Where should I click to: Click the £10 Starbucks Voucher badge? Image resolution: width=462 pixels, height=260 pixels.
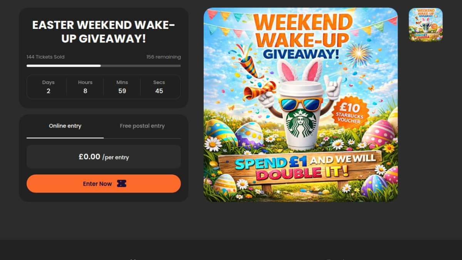tap(350, 112)
